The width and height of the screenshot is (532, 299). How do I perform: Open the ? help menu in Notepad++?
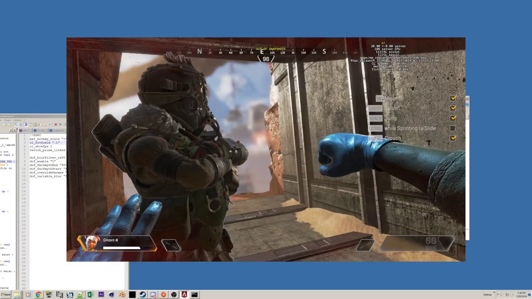click(25, 120)
